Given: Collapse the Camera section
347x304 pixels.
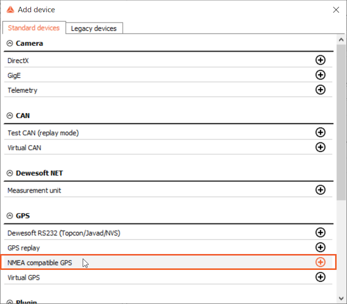Looking at the screenshot, I should coord(10,43).
